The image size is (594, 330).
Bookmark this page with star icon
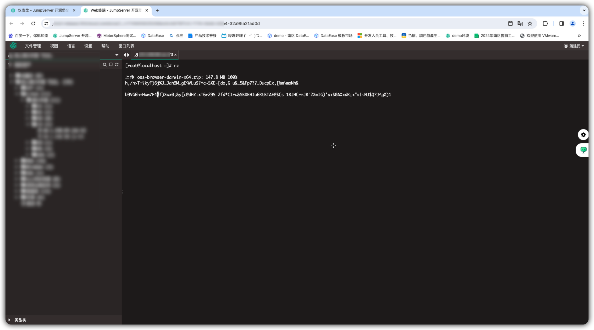tap(530, 24)
